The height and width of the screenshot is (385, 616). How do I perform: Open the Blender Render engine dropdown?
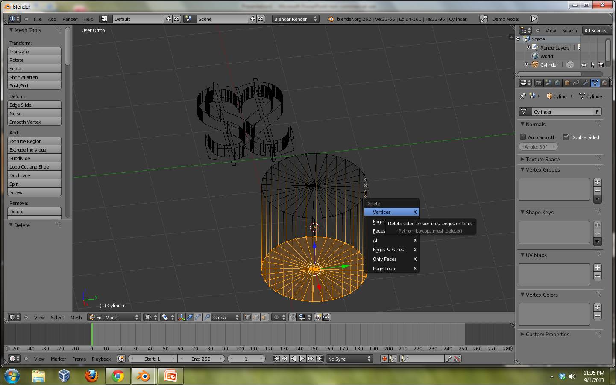coord(296,19)
